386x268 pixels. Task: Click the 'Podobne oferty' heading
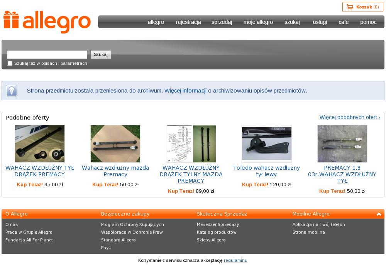click(27, 118)
